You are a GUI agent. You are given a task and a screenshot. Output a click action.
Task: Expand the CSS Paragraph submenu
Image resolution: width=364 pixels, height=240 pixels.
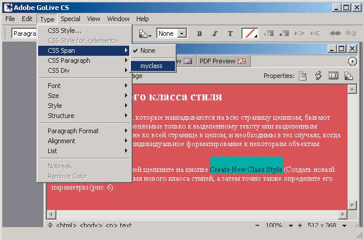tap(85, 60)
